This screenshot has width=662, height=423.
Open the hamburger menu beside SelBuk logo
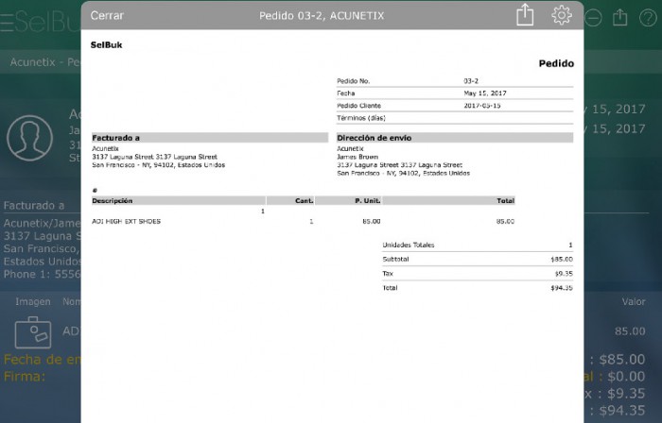point(7,18)
